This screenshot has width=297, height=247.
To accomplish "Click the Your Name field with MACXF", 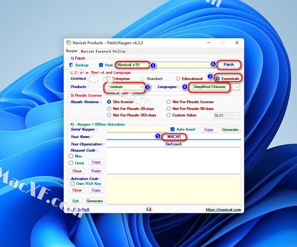I will (x=174, y=137).
